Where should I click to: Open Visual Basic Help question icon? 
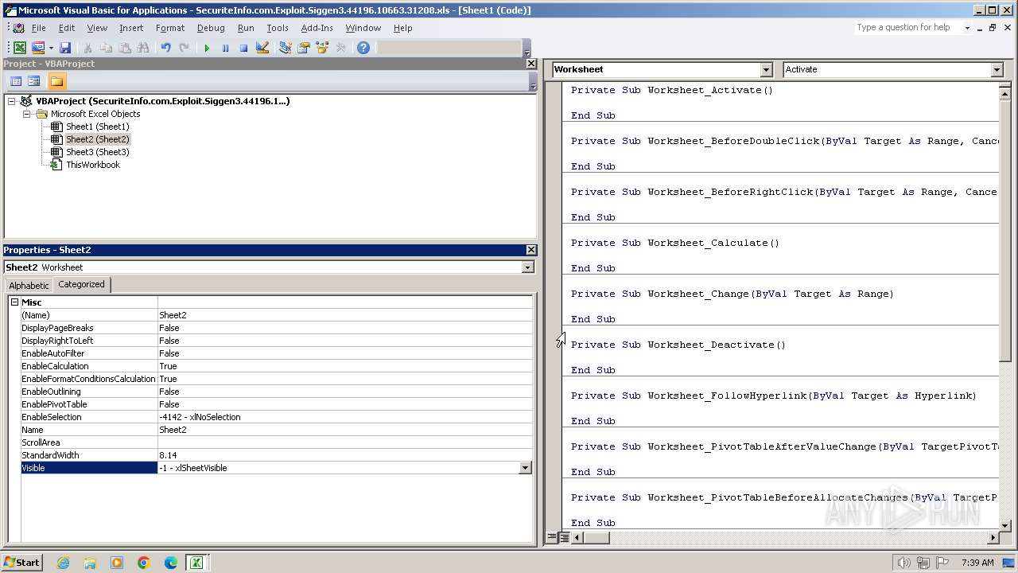point(363,49)
